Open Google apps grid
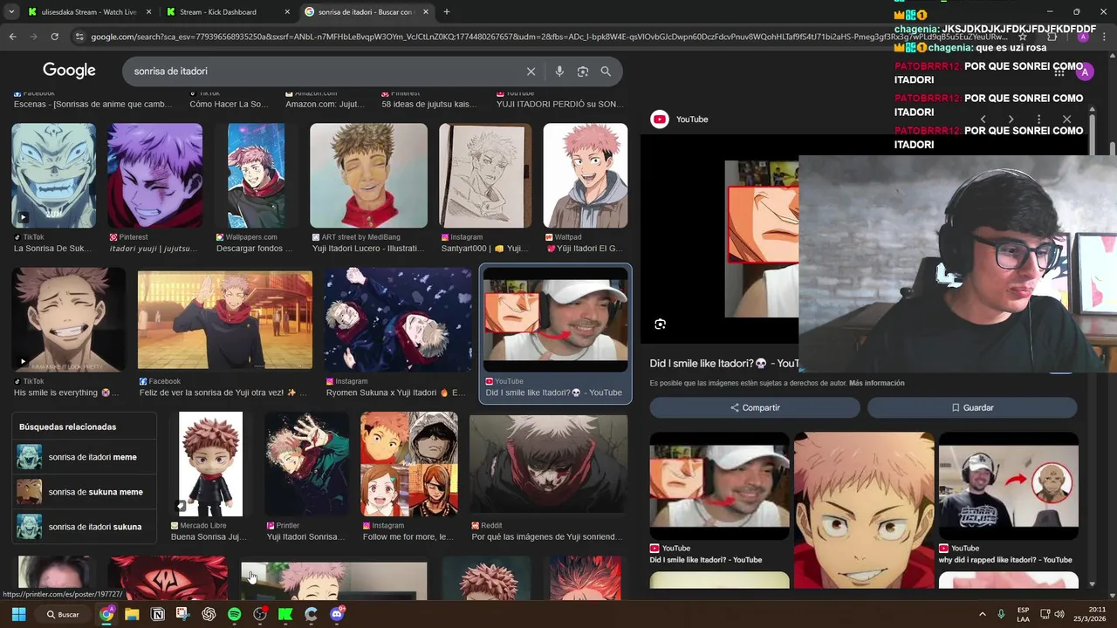This screenshot has height=628, width=1117. tap(1059, 72)
